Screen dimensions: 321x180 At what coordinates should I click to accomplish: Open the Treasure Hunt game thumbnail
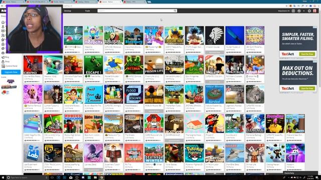click(x=174, y=35)
